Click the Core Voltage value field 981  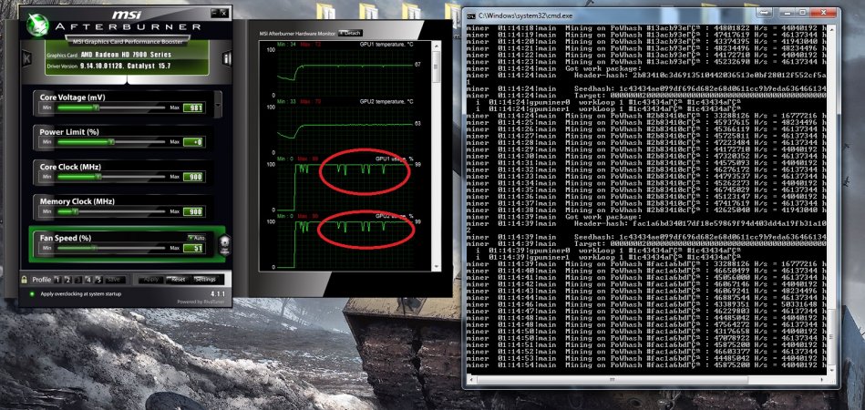pyautogui.click(x=193, y=108)
